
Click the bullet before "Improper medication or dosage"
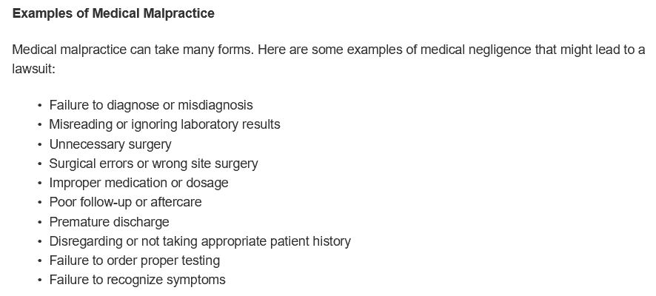click(39, 184)
